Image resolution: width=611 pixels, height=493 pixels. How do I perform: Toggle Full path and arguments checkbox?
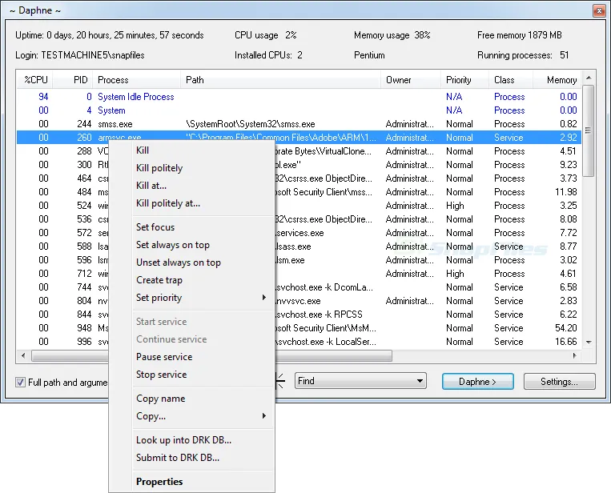pos(20,382)
